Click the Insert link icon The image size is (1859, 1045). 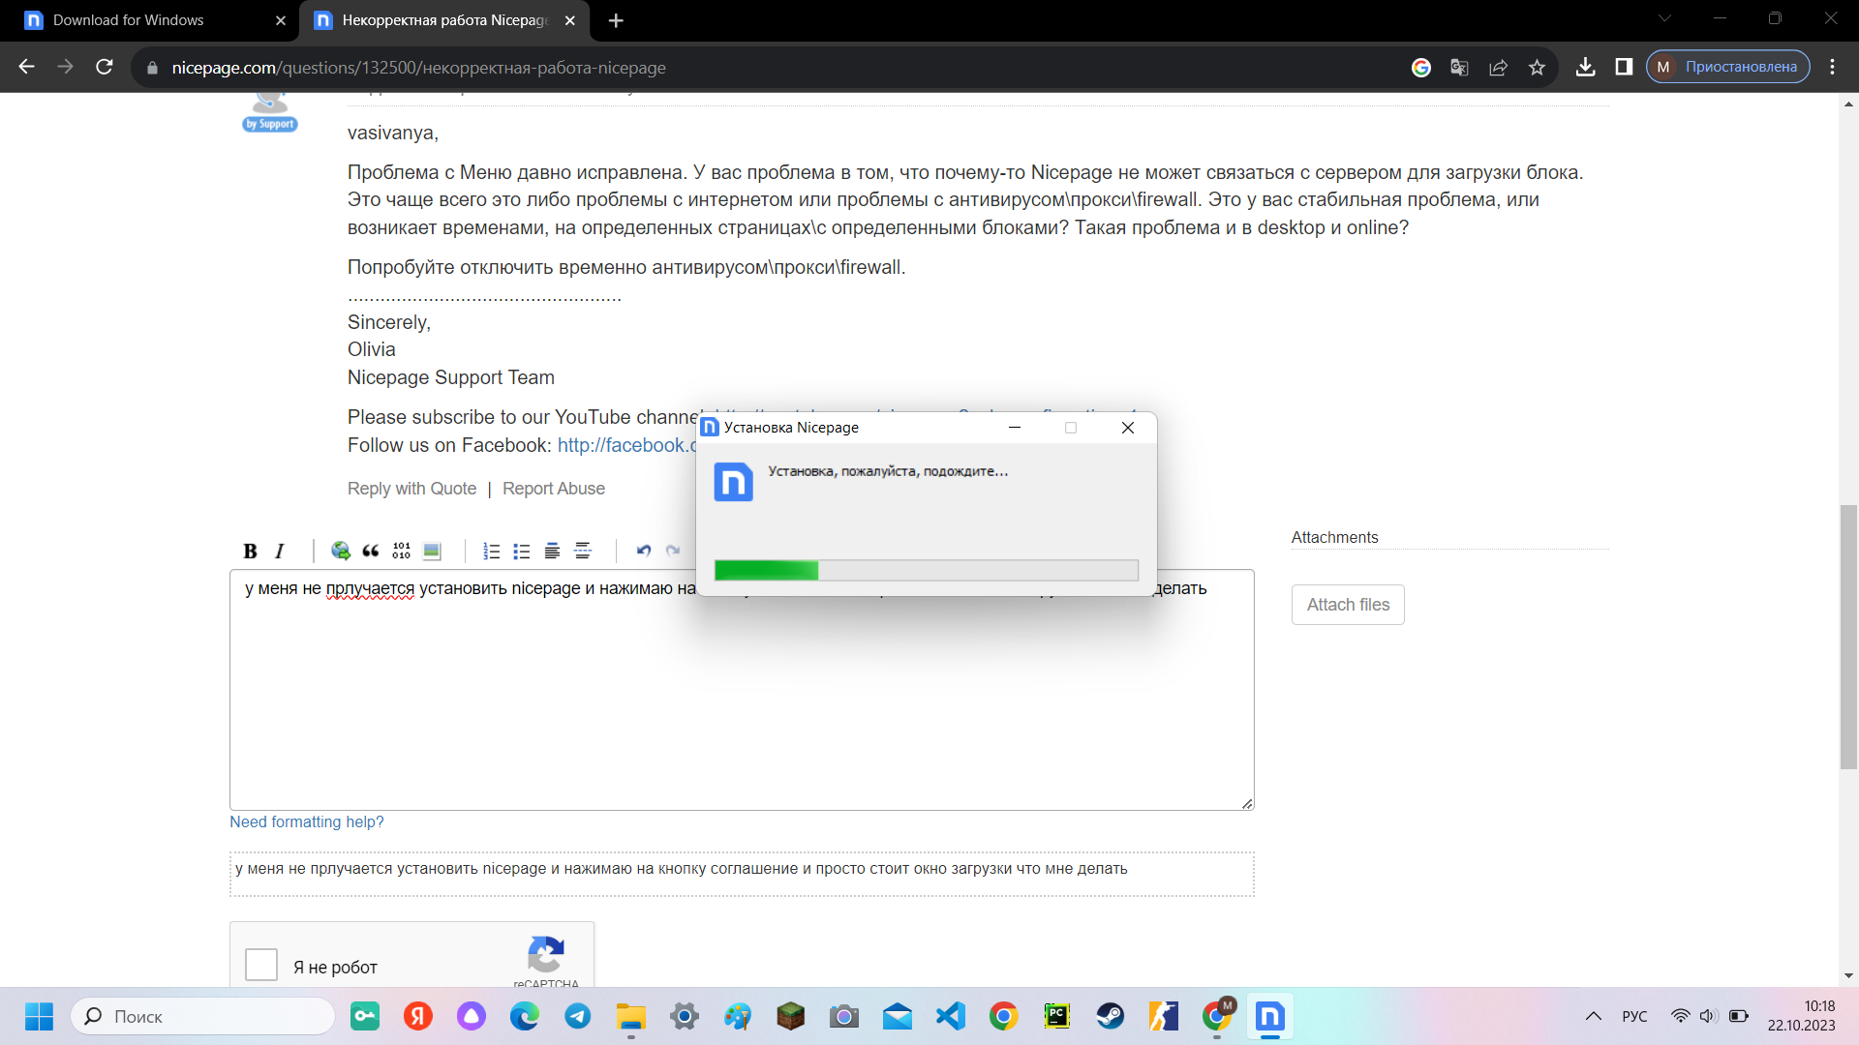[x=341, y=550]
